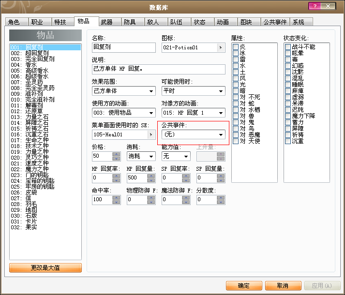Switch to the 敌人 tab
345x295 pixels.
point(156,22)
